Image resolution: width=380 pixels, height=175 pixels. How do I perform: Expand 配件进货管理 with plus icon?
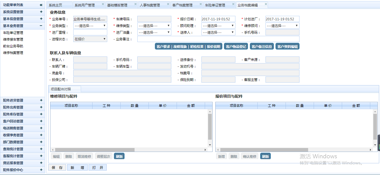(x=41, y=100)
